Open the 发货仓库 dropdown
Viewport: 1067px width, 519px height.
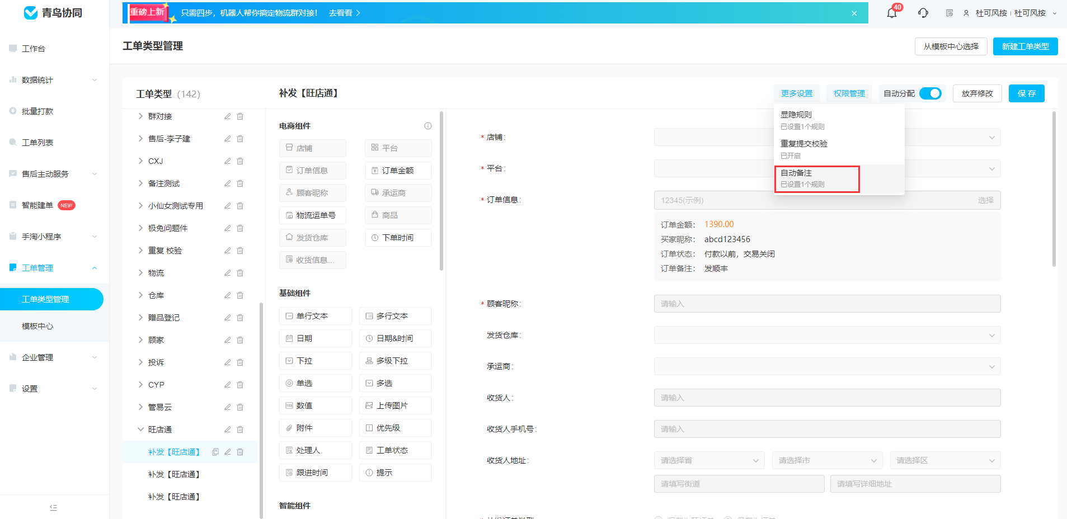click(x=827, y=336)
